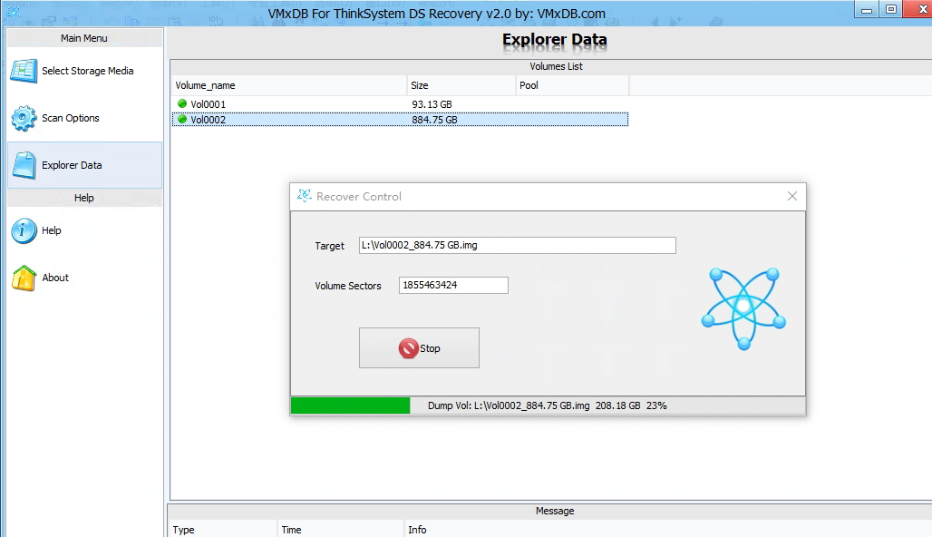
Task: Click the Recover Control dialog title icon
Action: click(305, 196)
